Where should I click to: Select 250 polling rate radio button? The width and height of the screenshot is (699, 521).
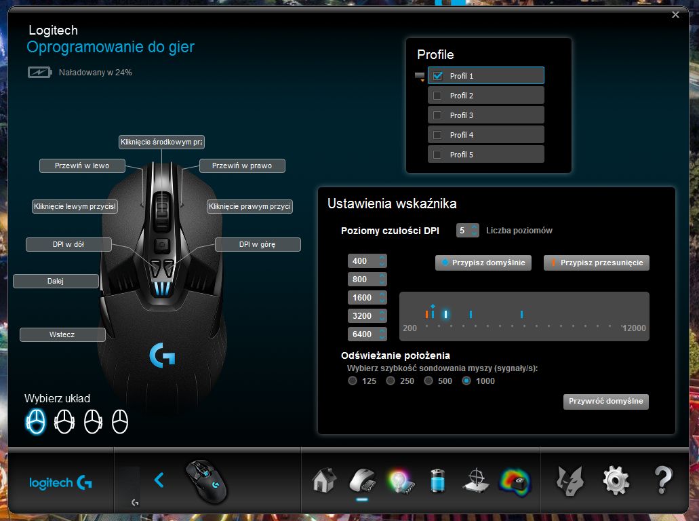(391, 381)
